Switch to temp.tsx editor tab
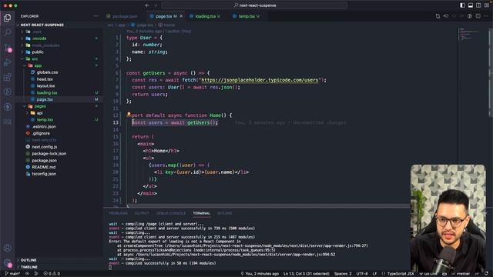The width and height of the screenshot is (493, 277). point(246,16)
